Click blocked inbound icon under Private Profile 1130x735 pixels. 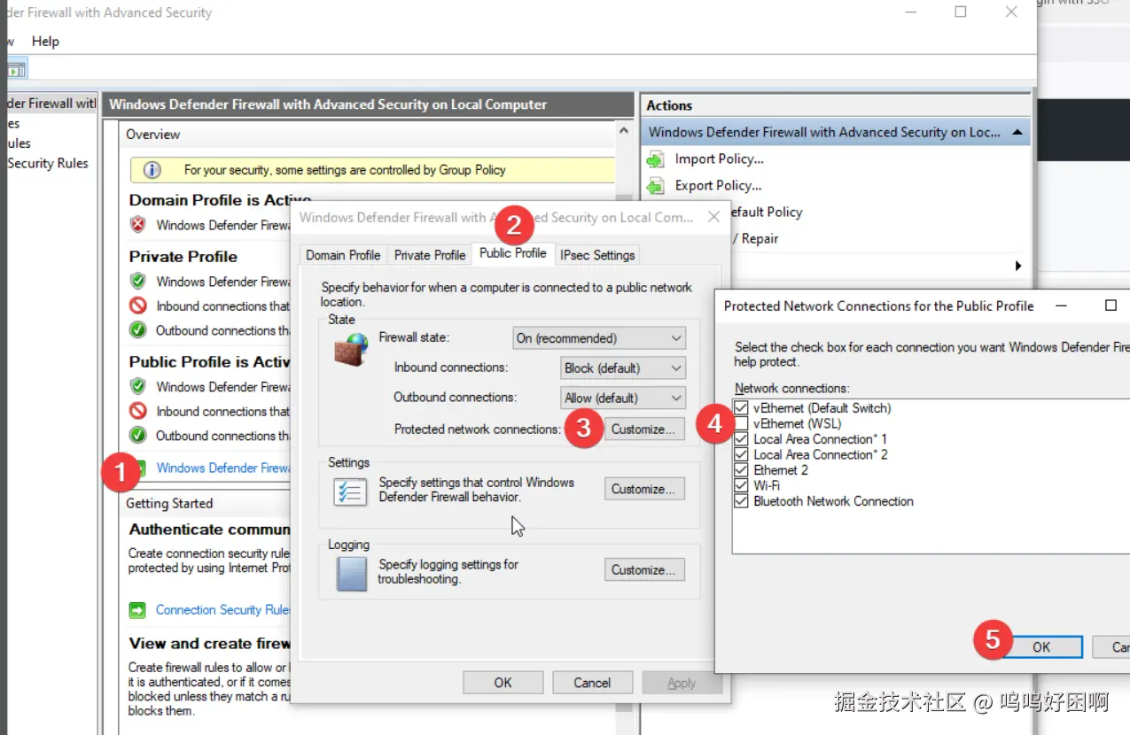(137, 306)
